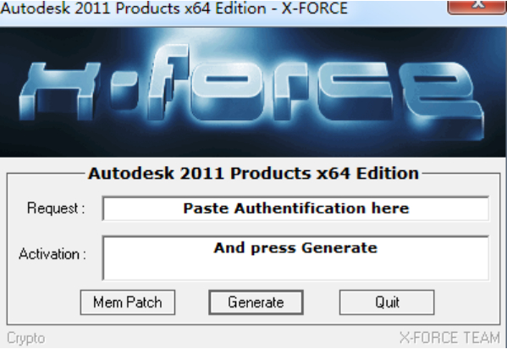
Task: Click the X-FORCE logo banner
Action: 253,92
